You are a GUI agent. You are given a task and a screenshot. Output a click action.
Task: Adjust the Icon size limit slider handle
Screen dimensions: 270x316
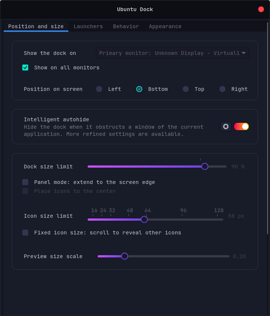pos(144,219)
